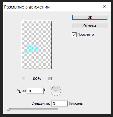Zoom in the preview with plus icon
Screen dimensions: 113x117
(50, 79)
